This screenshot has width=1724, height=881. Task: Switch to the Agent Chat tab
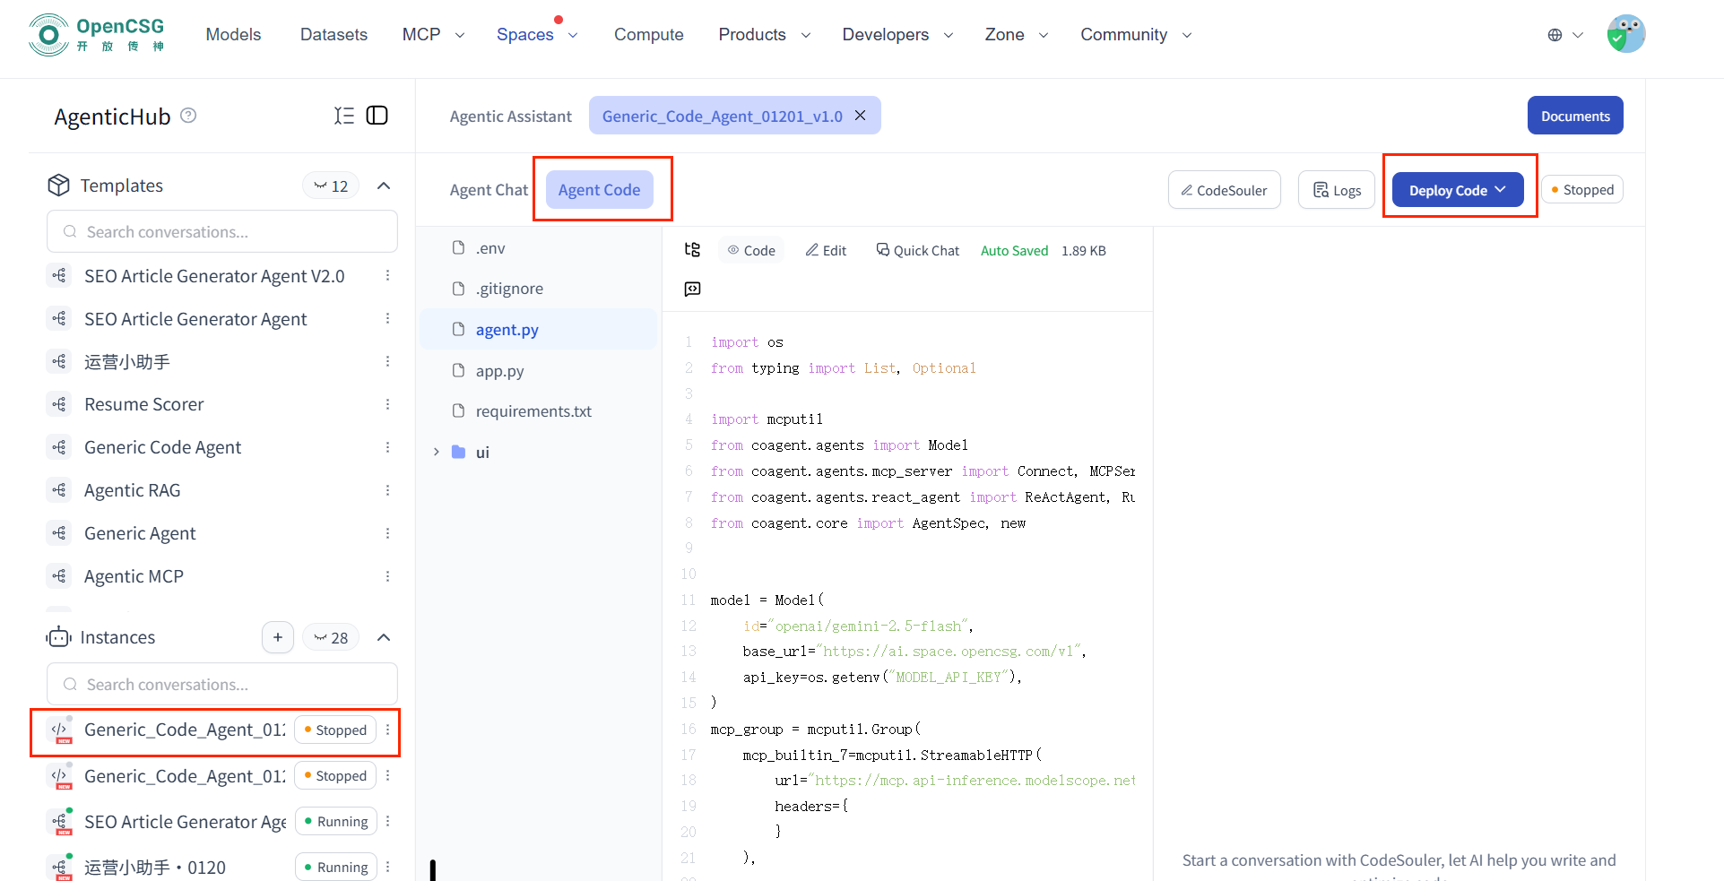tap(489, 190)
